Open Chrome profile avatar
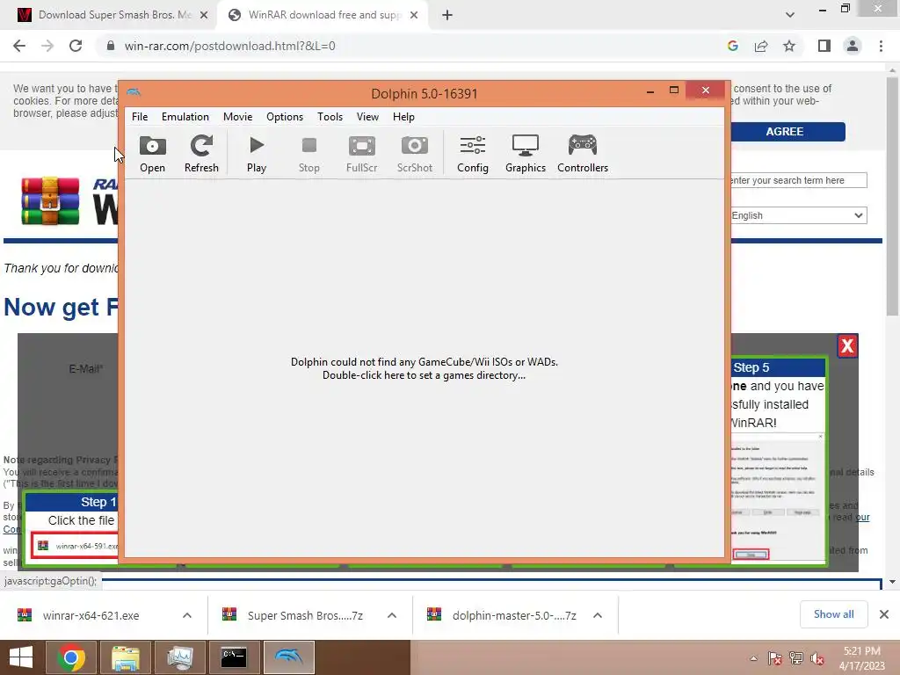 pyautogui.click(x=853, y=46)
